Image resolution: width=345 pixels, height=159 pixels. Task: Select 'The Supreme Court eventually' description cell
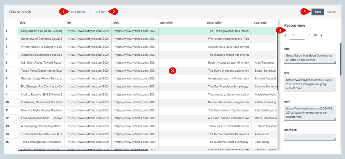[228, 142]
